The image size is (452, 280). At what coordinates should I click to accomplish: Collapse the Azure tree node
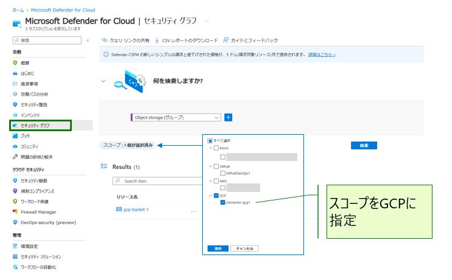coord(211,148)
